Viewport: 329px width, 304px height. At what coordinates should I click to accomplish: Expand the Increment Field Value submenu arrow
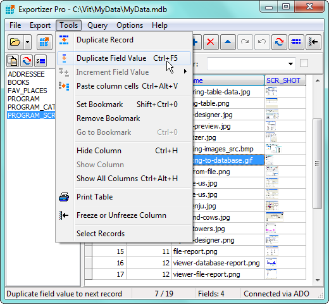[185, 72]
